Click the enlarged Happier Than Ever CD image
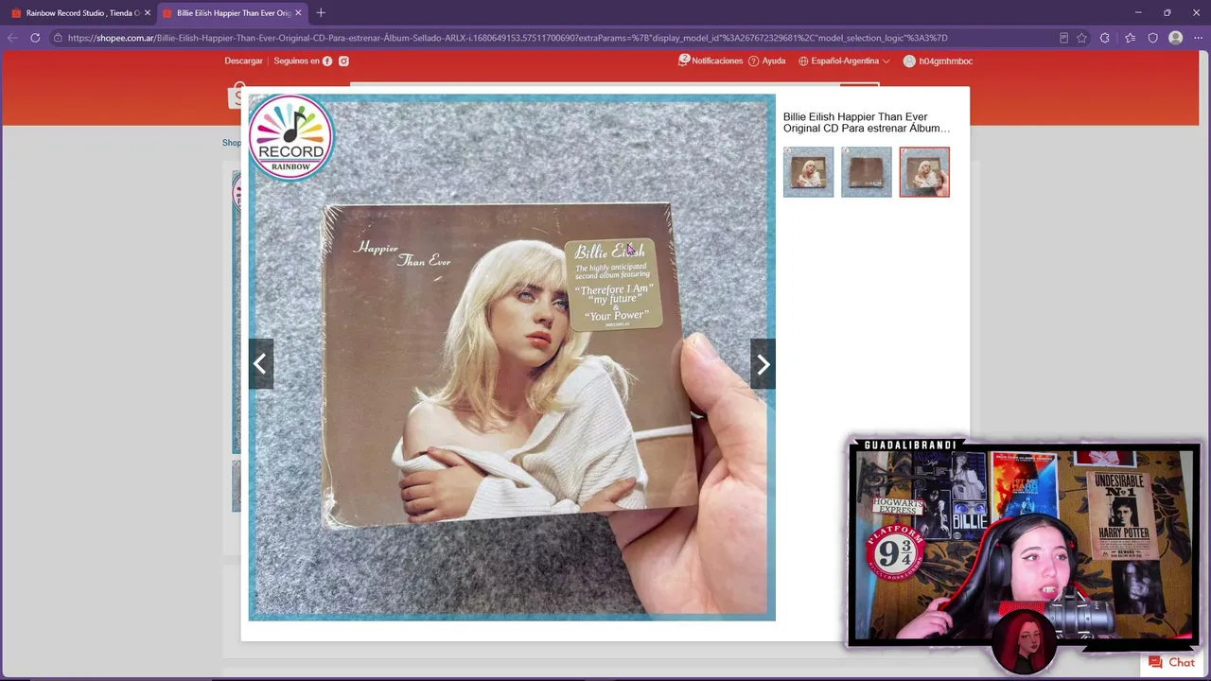Screen dimensions: 1211x681 tap(512, 358)
